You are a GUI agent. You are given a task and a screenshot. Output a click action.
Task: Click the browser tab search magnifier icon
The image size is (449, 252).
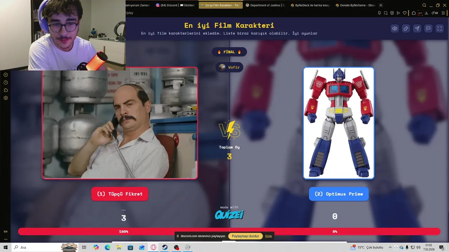pyautogui.click(x=424, y=5)
